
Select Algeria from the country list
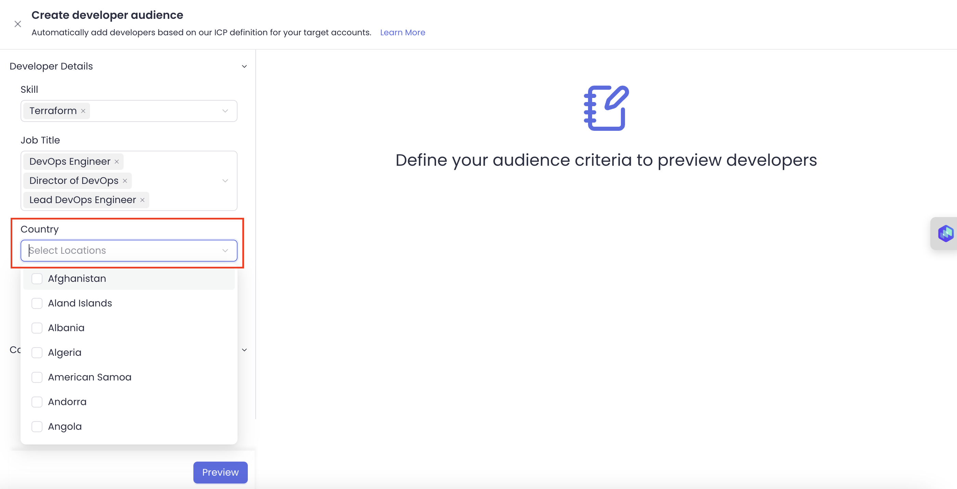click(x=65, y=353)
